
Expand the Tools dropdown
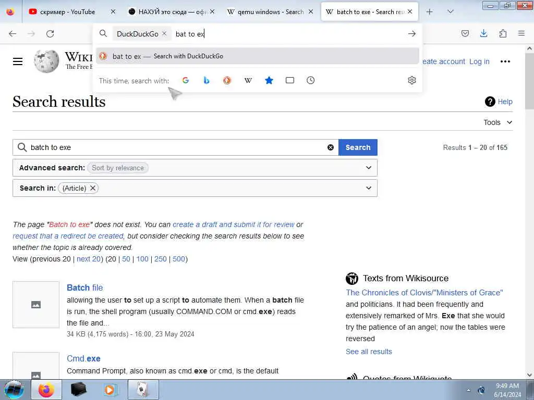coord(497,122)
